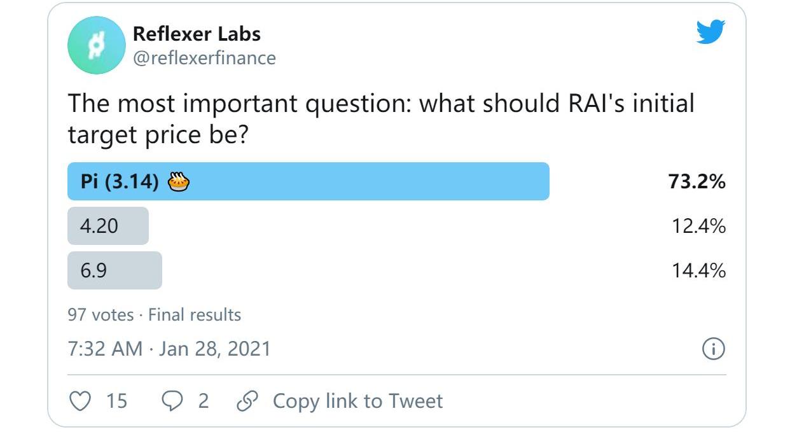
Task: Select the 4.20 poll option
Action: pyautogui.click(x=108, y=226)
